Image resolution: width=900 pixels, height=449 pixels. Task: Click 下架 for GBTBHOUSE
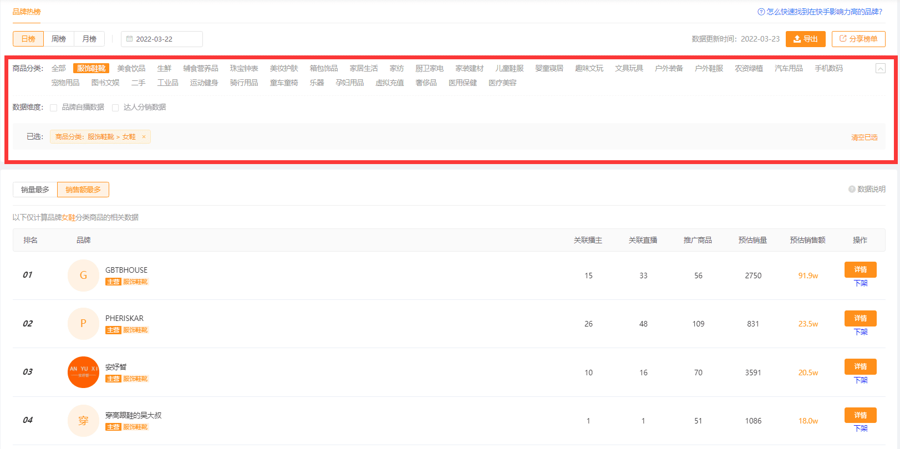[861, 283]
